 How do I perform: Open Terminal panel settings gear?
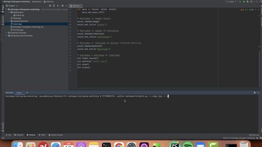255,93
